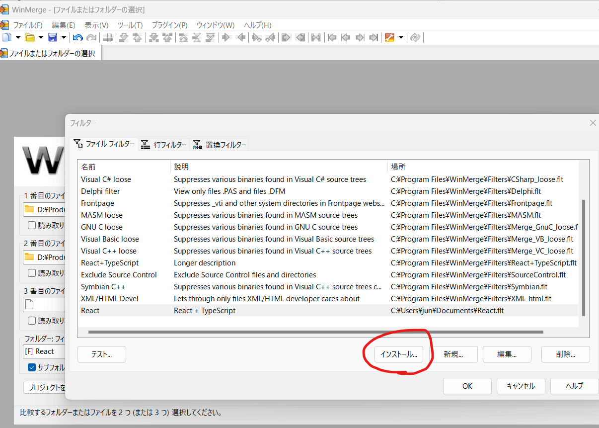Click the Open folder toolbar icon
Viewport: 599px width, 428px height.
pos(30,37)
